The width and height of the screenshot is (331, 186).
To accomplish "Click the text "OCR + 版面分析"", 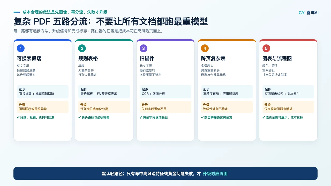I will click(x=153, y=94).
